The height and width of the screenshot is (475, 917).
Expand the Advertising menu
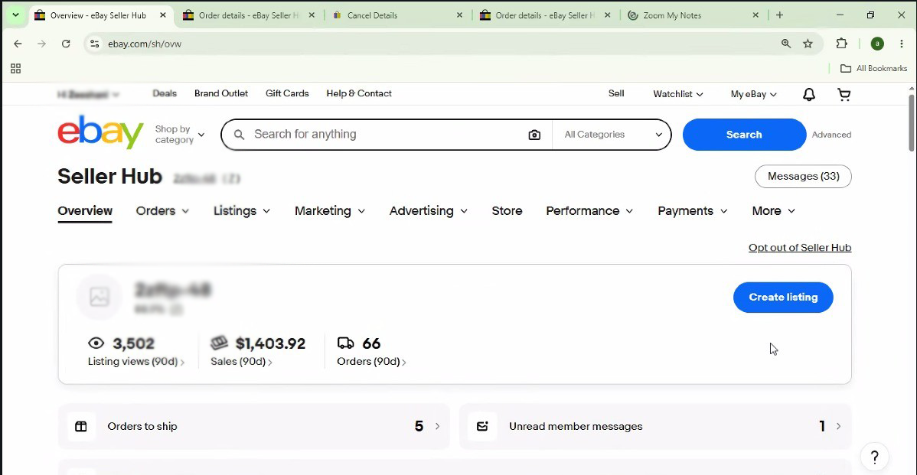click(x=429, y=211)
